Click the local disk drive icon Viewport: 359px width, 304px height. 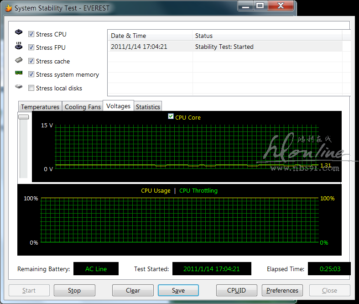[19, 87]
